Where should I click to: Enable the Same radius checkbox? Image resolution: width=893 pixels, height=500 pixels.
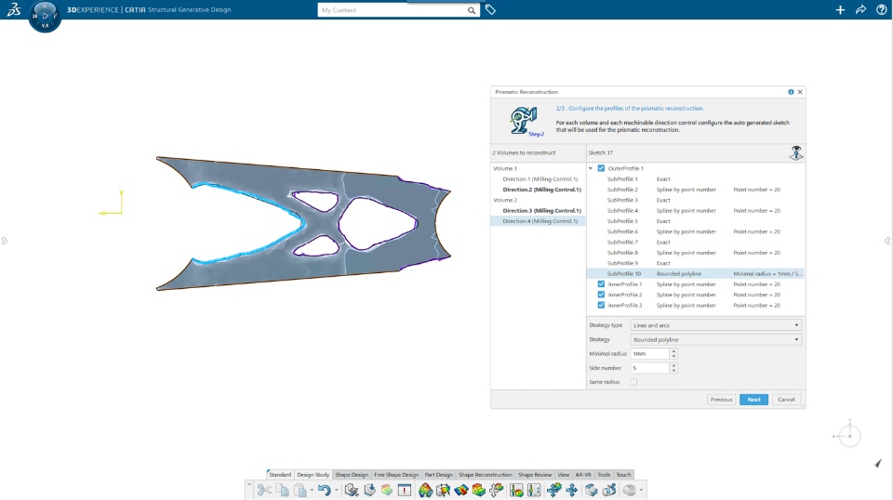click(x=633, y=382)
